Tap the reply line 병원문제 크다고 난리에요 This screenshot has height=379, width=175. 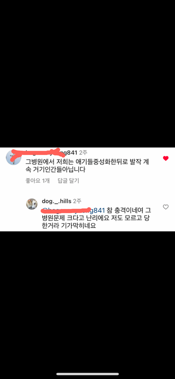tap(96, 218)
